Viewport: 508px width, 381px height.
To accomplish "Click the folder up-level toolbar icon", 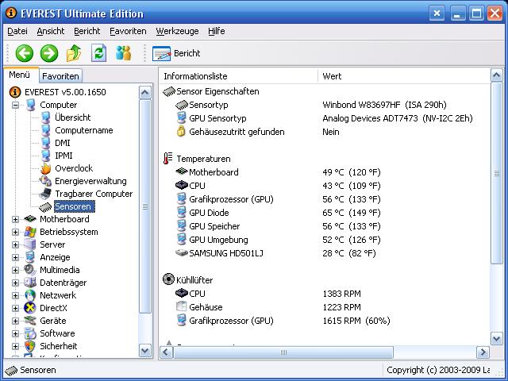I will (74, 53).
